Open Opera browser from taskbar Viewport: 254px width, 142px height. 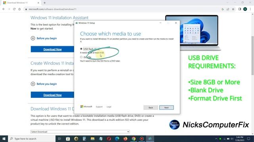click(x=109, y=138)
